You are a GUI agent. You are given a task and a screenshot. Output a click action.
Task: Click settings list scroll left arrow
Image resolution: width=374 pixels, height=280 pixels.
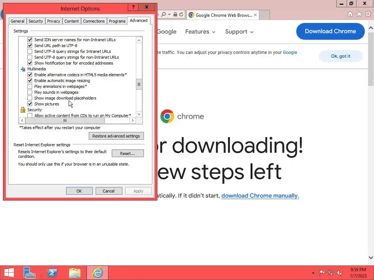point(22,120)
